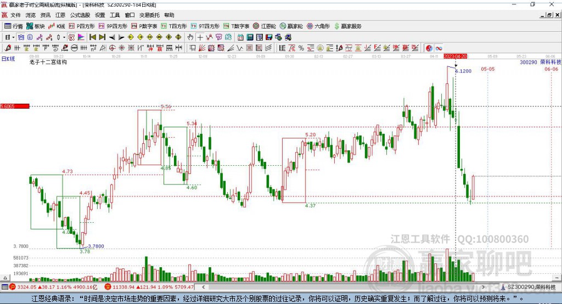Image resolution: width=562 pixels, height=304 pixels.
Task: Open the 六角形 hexagon tool
Action: 318,26
